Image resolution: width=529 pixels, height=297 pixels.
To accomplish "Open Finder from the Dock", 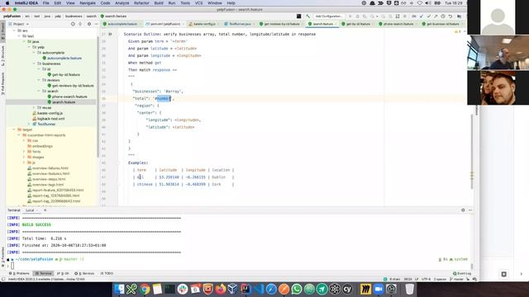I will [x=119, y=289].
